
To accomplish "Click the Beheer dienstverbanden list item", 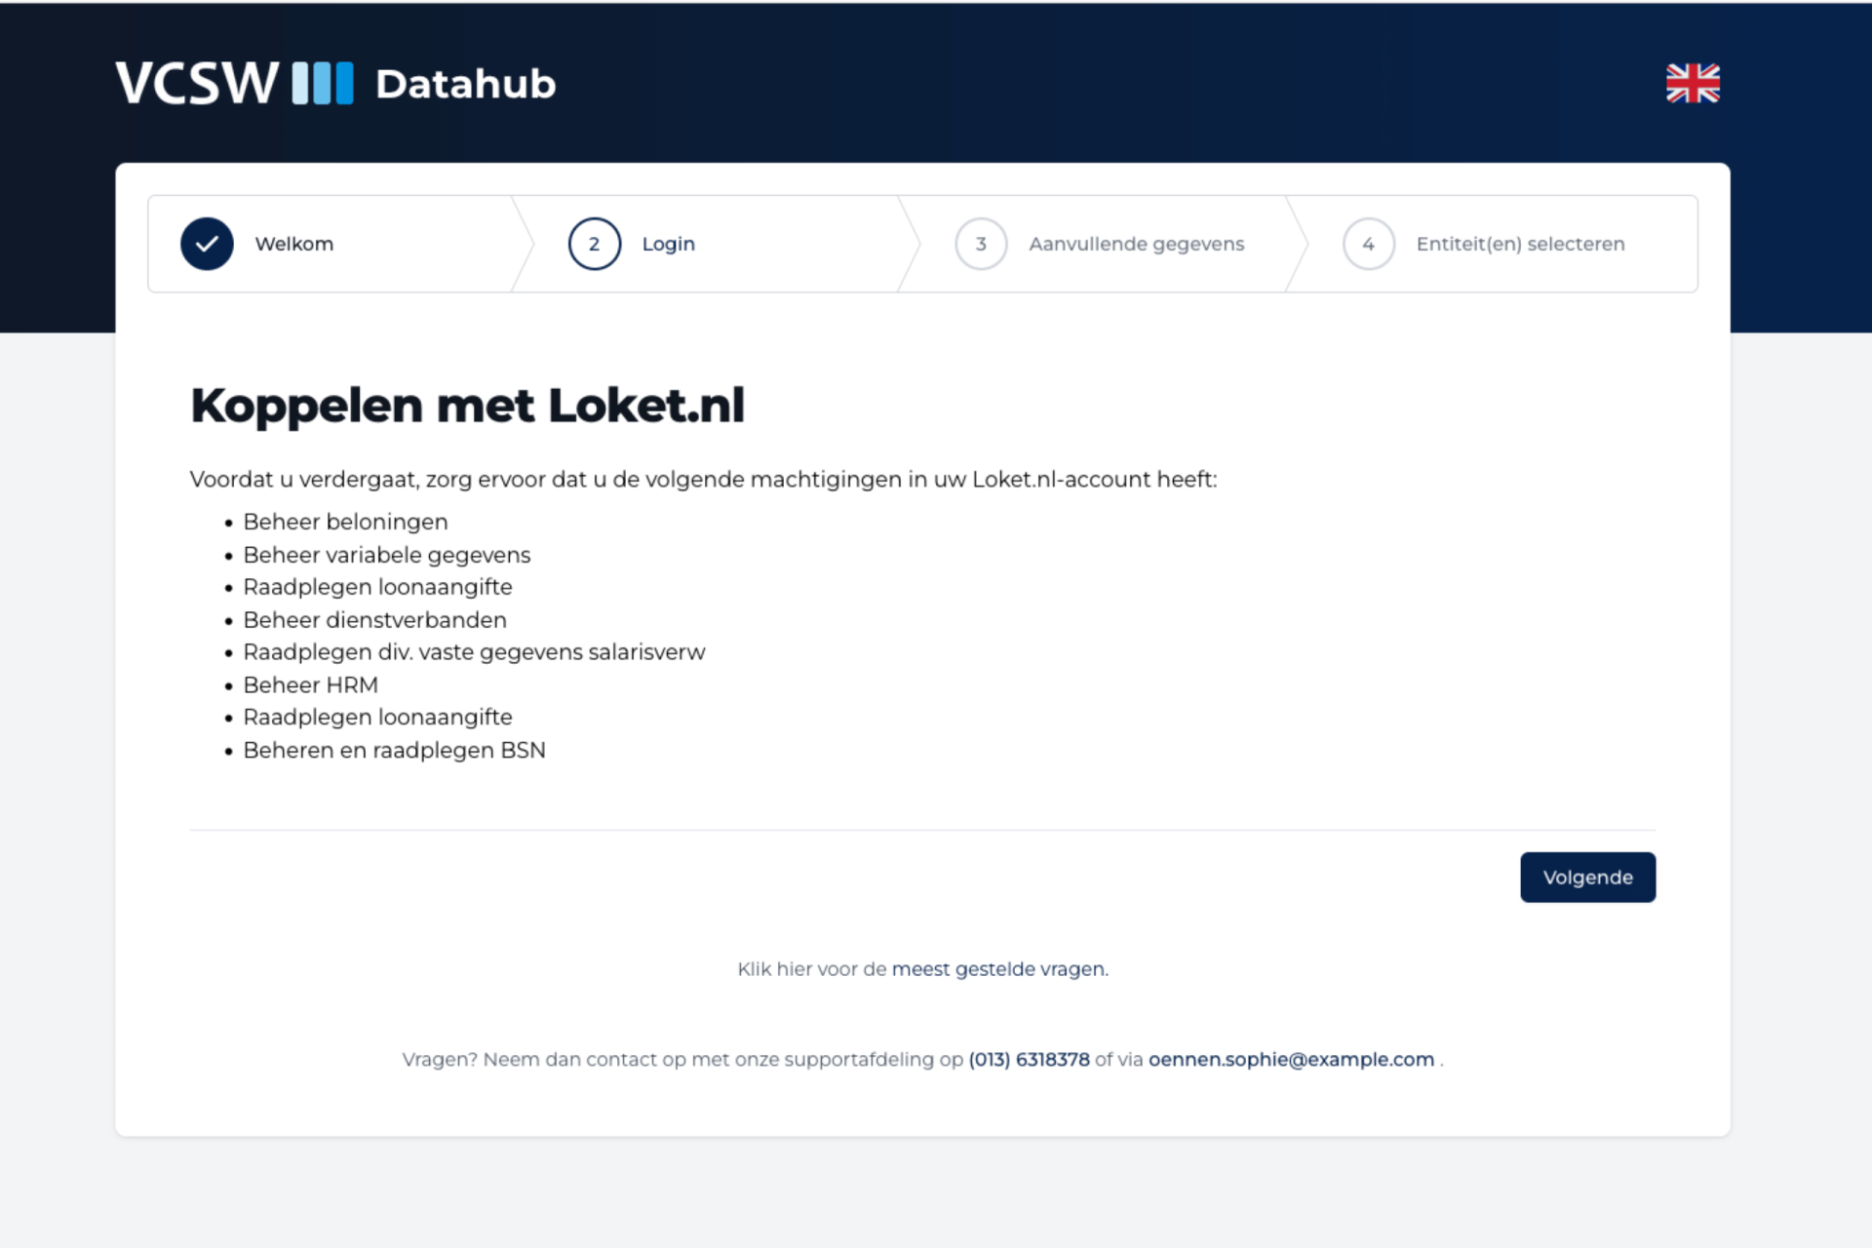I will click(374, 620).
